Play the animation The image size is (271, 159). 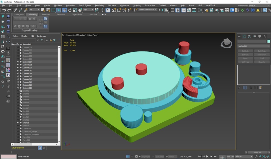click(x=207, y=156)
